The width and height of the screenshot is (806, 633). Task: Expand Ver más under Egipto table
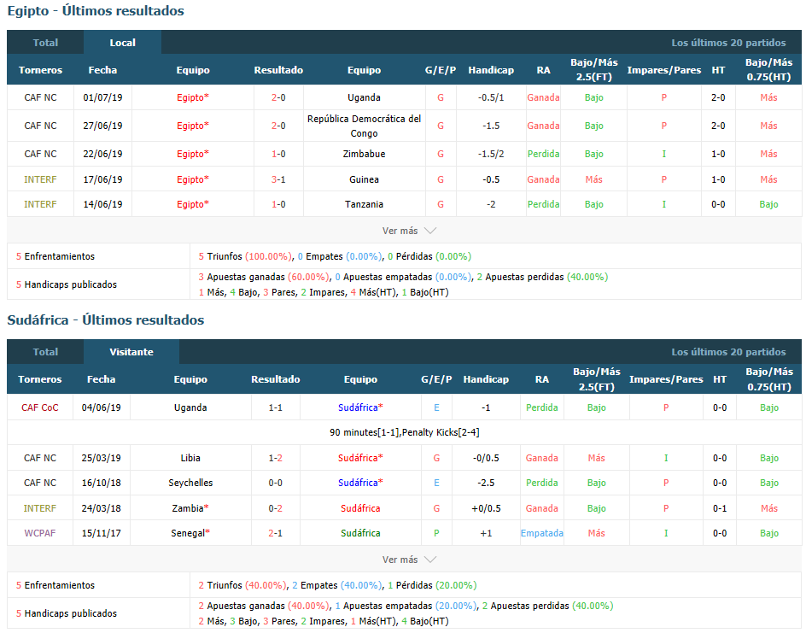pyautogui.click(x=409, y=231)
